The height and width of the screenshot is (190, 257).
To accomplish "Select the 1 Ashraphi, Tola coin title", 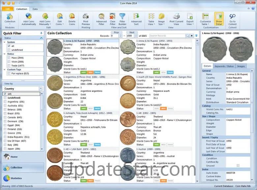I will pyautogui.click(x=88, y=113).
